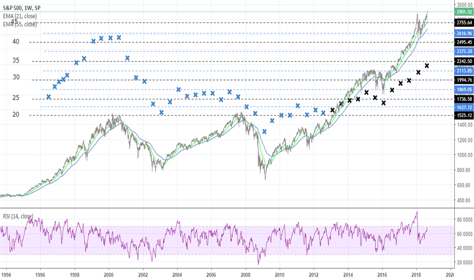This screenshot has height=280, width=474.
Task: Click the 2755.64 price level label
Action: point(464,23)
